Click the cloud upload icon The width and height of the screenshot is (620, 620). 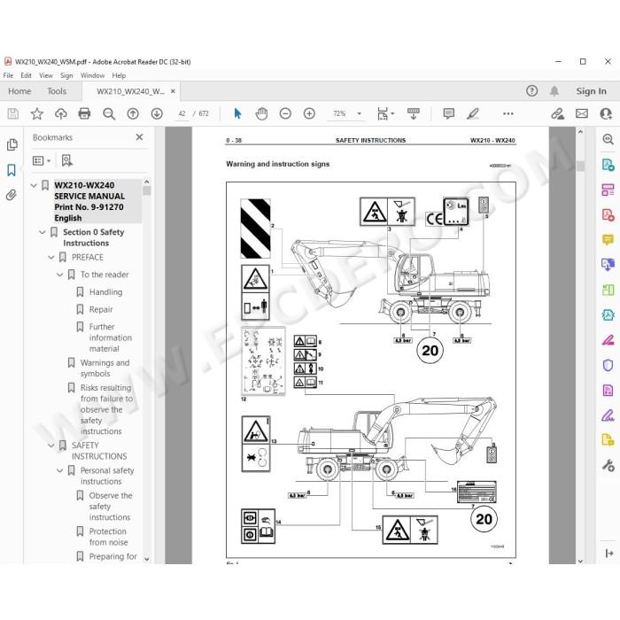click(61, 114)
